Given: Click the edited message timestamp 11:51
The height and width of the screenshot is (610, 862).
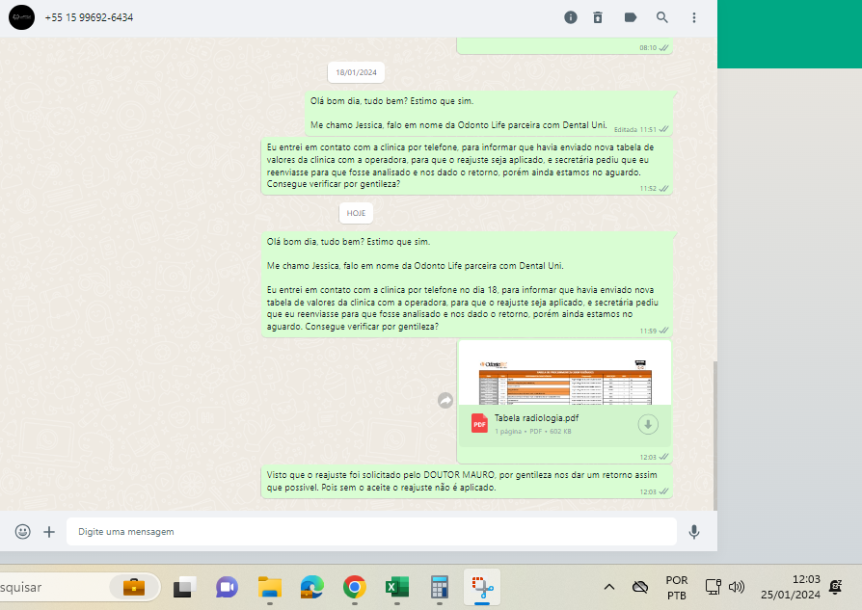Looking at the screenshot, I should point(648,130).
